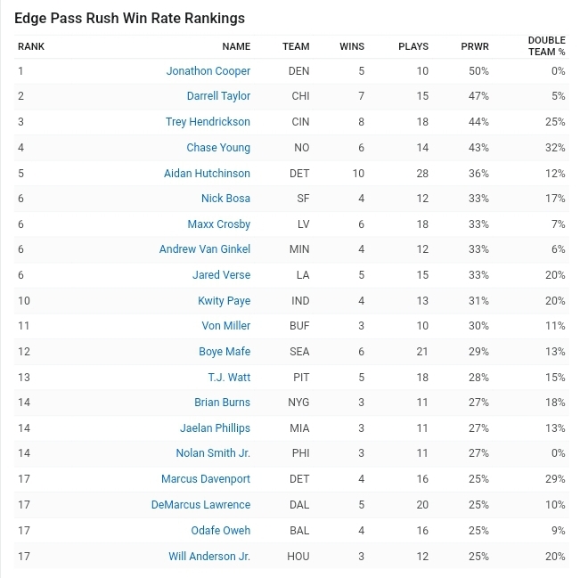
Task: Click on Nick Bosa's name
Action: [x=225, y=199]
